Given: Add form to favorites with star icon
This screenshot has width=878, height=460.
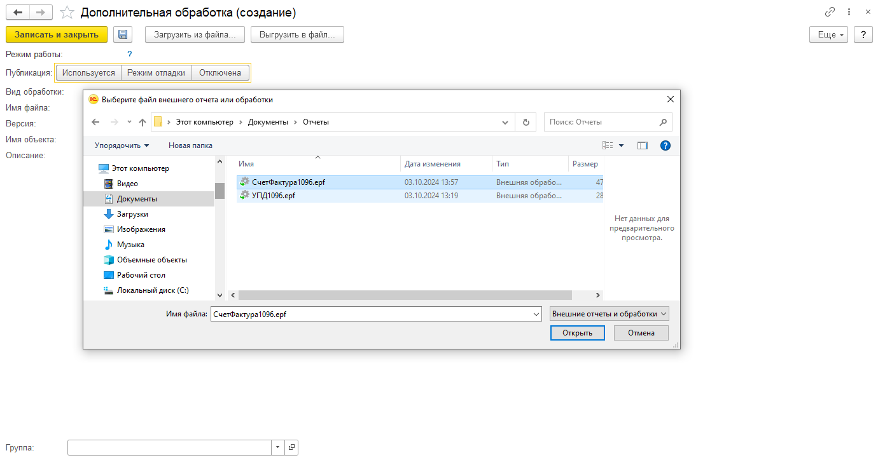Looking at the screenshot, I should tap(67, 12).
